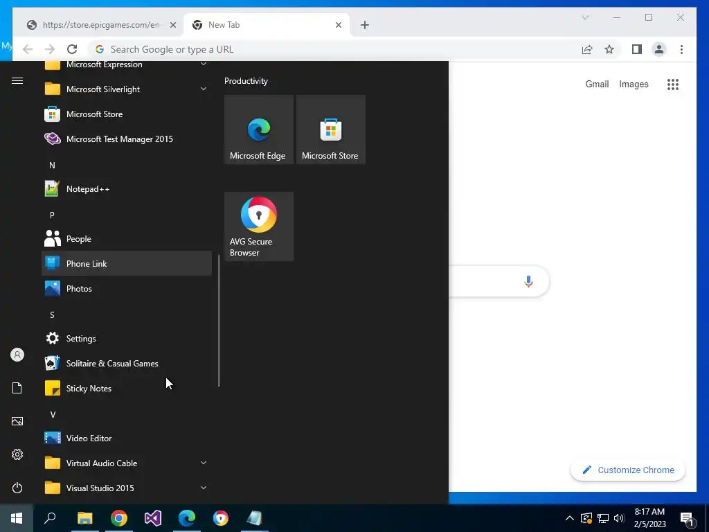The height and width of the screenshot is (532, 709).
Task: Click the volume speaker tray icon
Action: coord(619,518)
